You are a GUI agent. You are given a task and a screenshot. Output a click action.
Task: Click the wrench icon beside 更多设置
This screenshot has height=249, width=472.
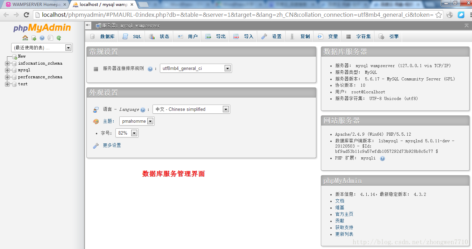[96, 145]
